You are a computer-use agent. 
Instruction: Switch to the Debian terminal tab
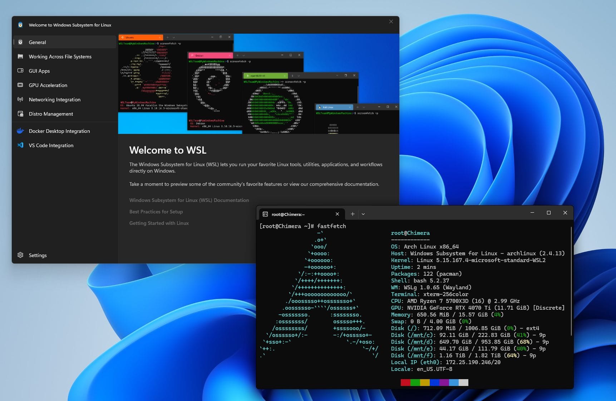[x=199, y=55]
